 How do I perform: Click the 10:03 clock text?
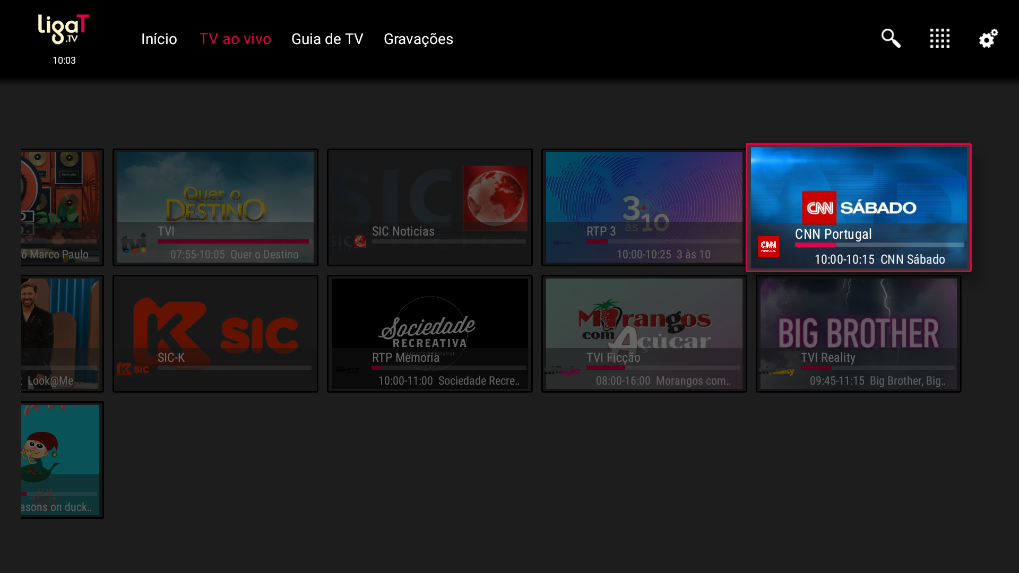[64, 60]
